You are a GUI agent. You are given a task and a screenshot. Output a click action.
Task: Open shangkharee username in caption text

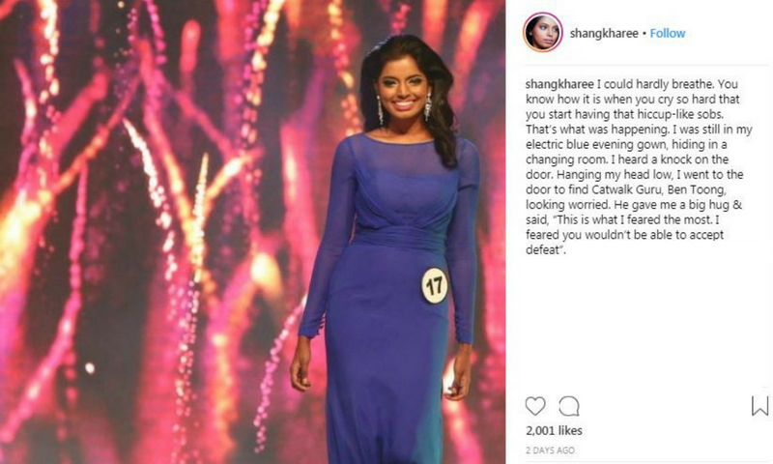(x=559, y=84)
